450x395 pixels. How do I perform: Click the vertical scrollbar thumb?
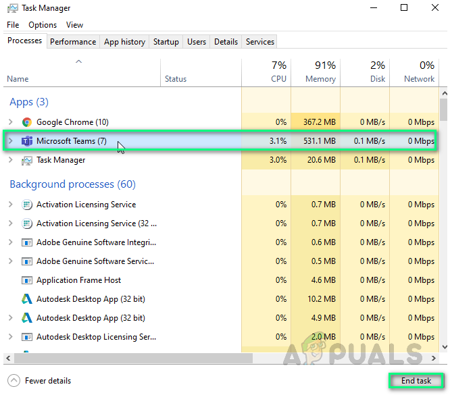(443, 108)
